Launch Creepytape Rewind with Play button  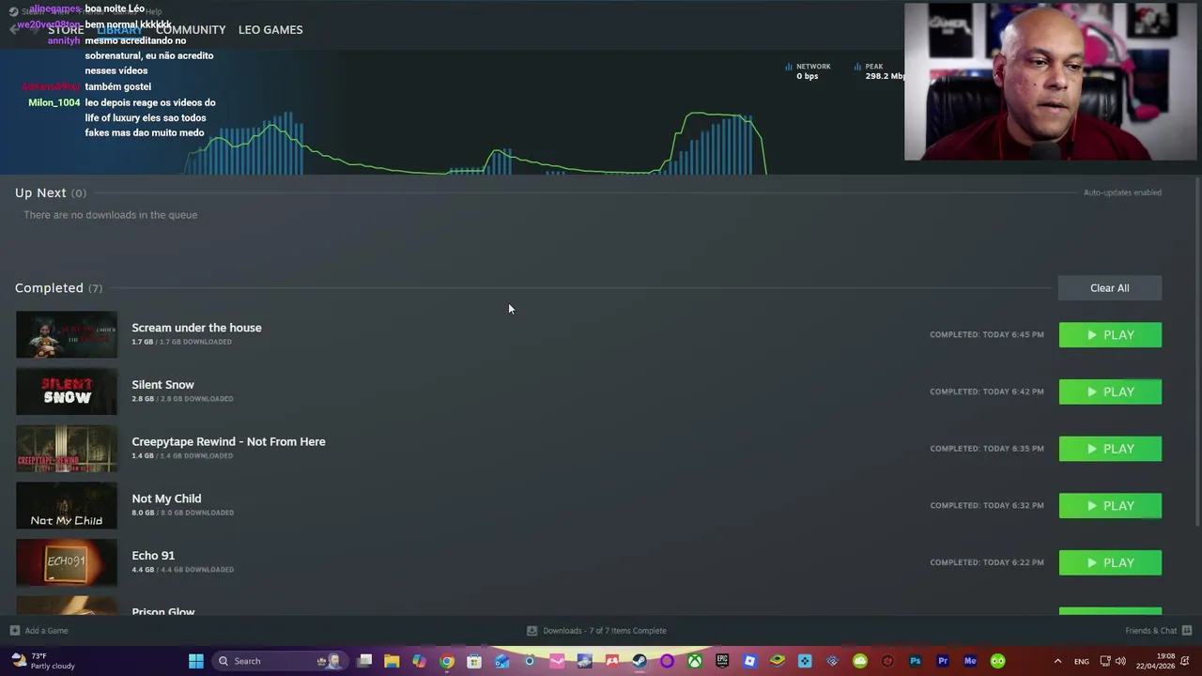[x=1110, y=449]
